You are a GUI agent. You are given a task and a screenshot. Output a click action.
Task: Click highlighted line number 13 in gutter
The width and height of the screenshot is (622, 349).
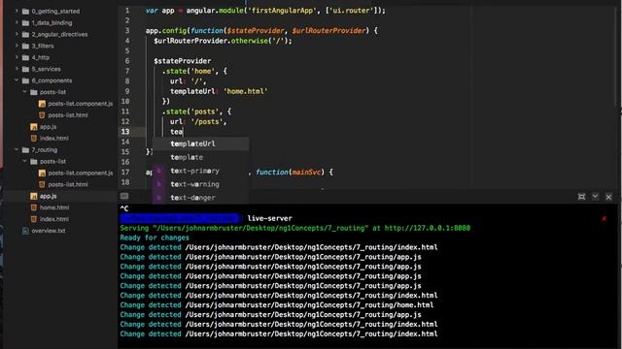[125, 132]
